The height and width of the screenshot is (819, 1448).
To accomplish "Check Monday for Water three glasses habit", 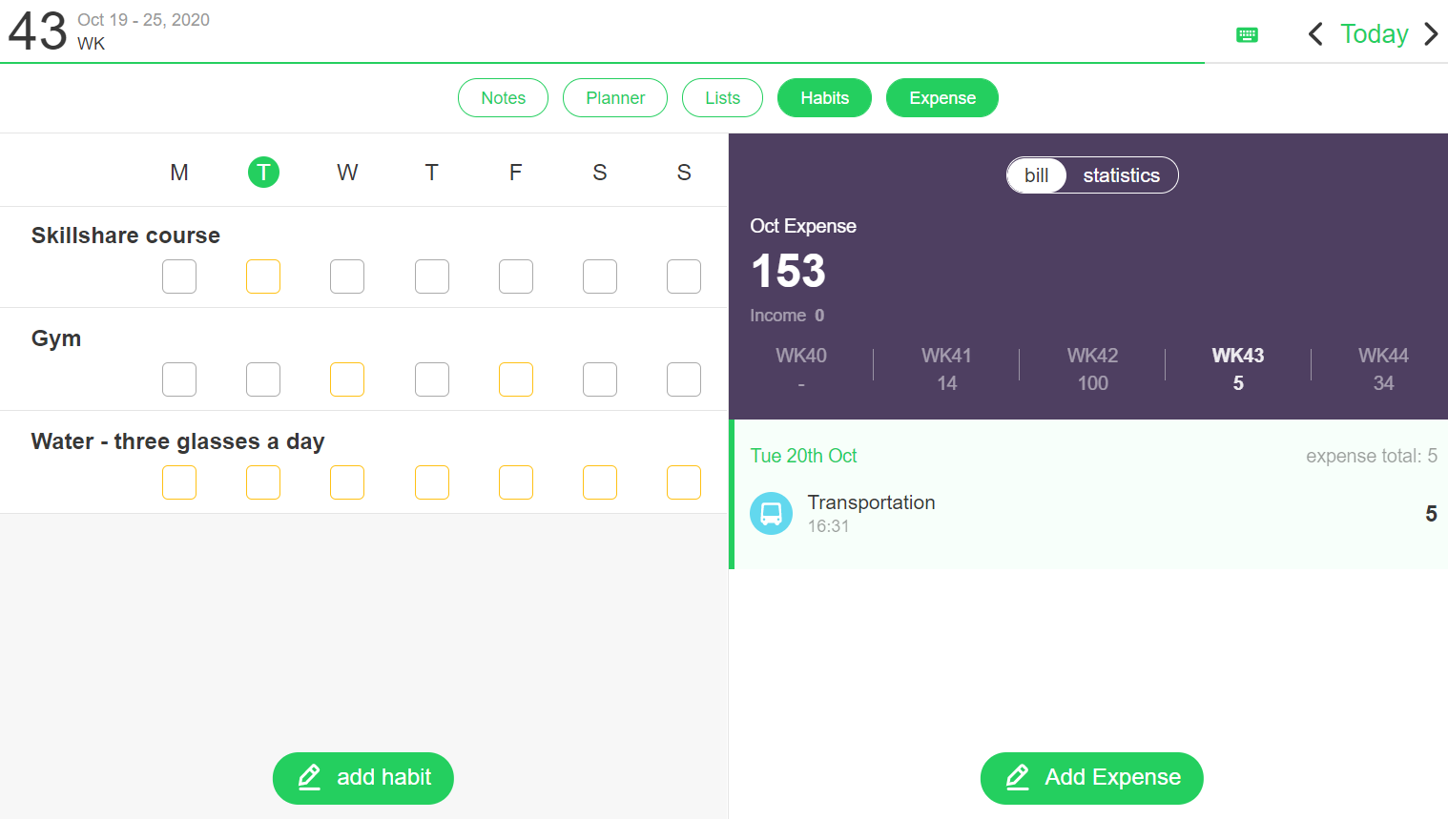I will (179, 482).
